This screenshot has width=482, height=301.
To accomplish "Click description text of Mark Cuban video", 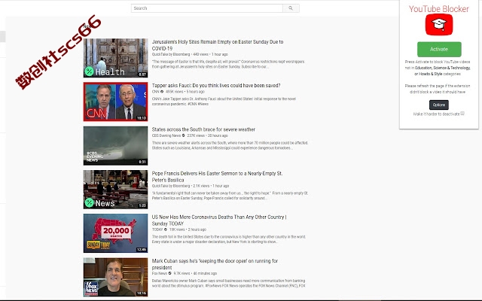I will pyautogui.click(x=229, y=283).
